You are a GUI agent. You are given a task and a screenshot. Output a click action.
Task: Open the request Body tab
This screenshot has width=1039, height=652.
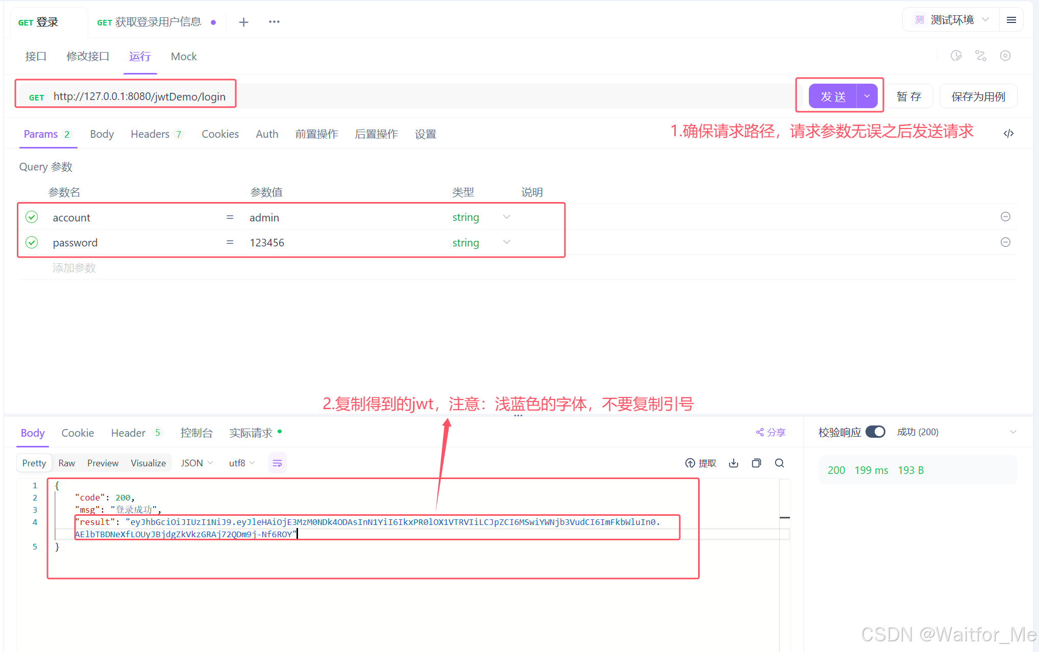pos(102,134)
